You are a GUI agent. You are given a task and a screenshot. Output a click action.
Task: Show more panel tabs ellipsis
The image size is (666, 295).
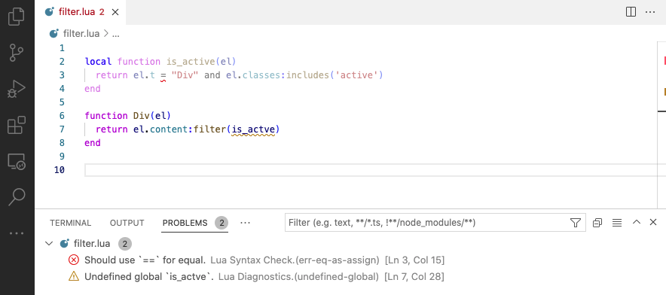[x=245, y=223]
